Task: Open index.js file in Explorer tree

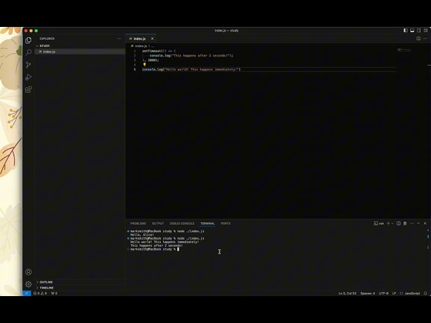Action: pos(80,52)
